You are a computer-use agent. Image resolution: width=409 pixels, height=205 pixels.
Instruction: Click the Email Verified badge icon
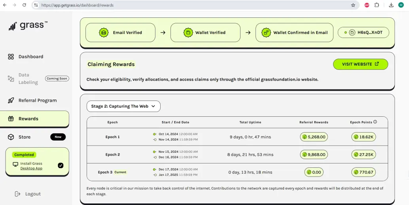point(104,32)
